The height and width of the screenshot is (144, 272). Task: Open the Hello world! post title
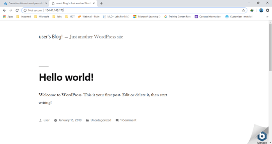tap(66, 77)
